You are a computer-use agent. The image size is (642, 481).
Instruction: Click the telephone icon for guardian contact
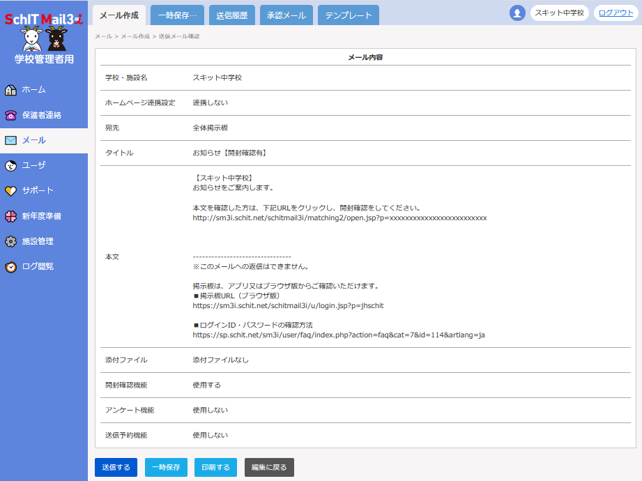[x=10, y=115]
